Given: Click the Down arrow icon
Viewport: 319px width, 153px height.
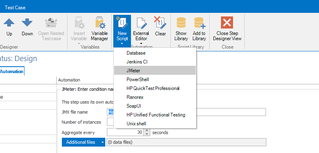Looking at the screenshot, I should point(27,23).
